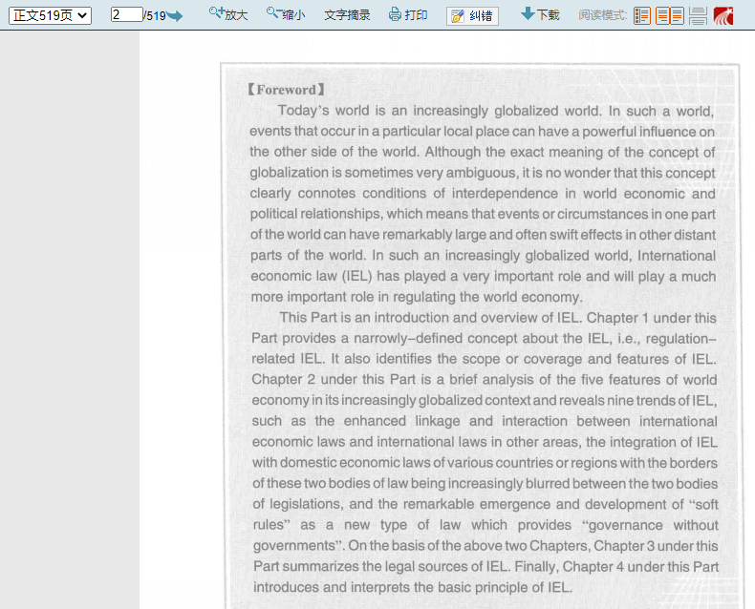Screen dimensions: 755x609
Task: Switch to single-page with thumbnails reading mode
Action: pyautogui.click(x=642, y=16)
